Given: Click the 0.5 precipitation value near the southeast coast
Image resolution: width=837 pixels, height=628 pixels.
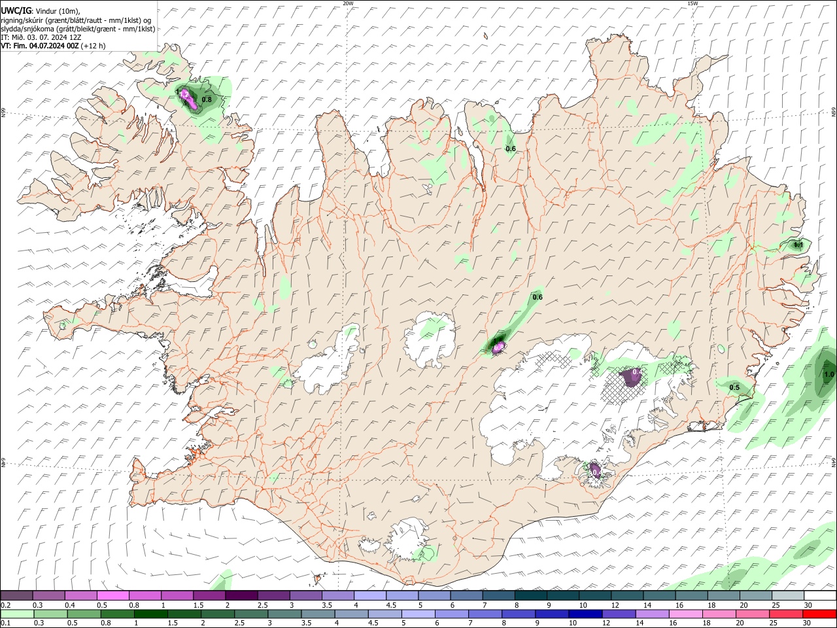Looking at the screenshot, I should pyautogui.click(x=734, y=387).
